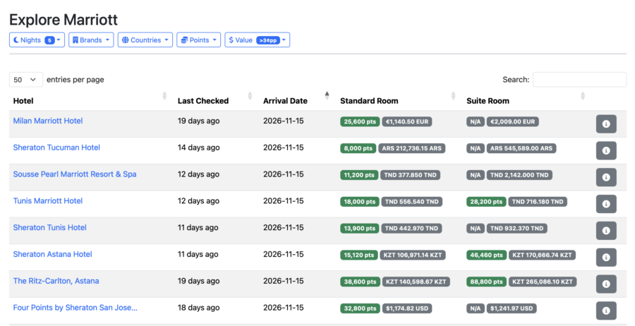Click the KZT 170,666.74 KZT price badge

[x=543, y=255]
